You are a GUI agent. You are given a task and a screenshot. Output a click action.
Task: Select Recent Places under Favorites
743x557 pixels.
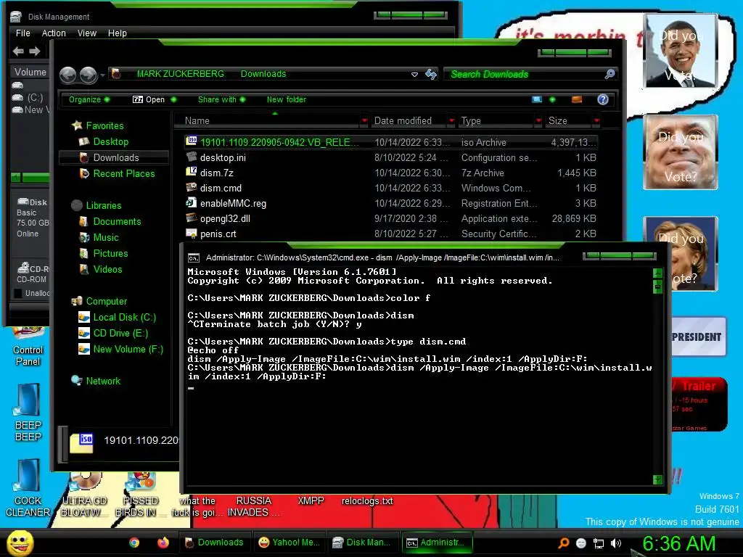123,174
